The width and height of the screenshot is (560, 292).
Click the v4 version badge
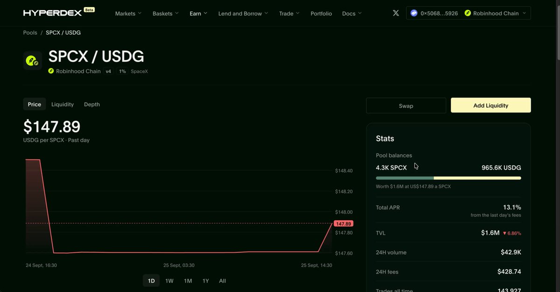108,71
